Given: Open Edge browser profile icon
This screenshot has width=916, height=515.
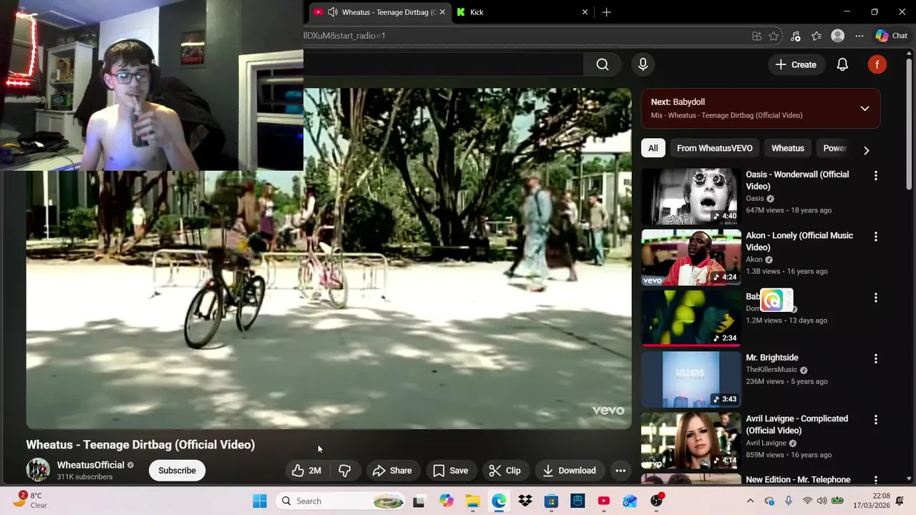Looking at the screenshot, I should (838, 36).
